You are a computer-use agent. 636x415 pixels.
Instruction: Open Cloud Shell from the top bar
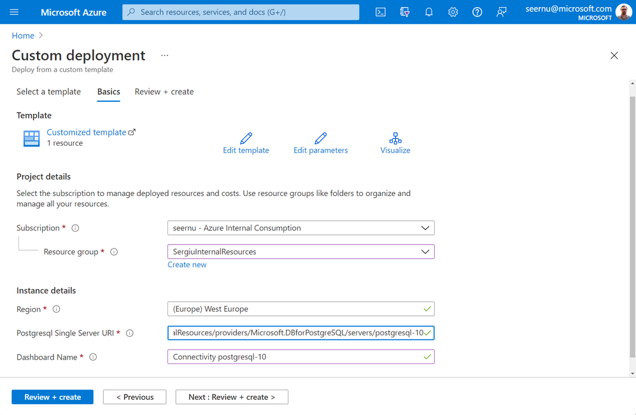381,12
